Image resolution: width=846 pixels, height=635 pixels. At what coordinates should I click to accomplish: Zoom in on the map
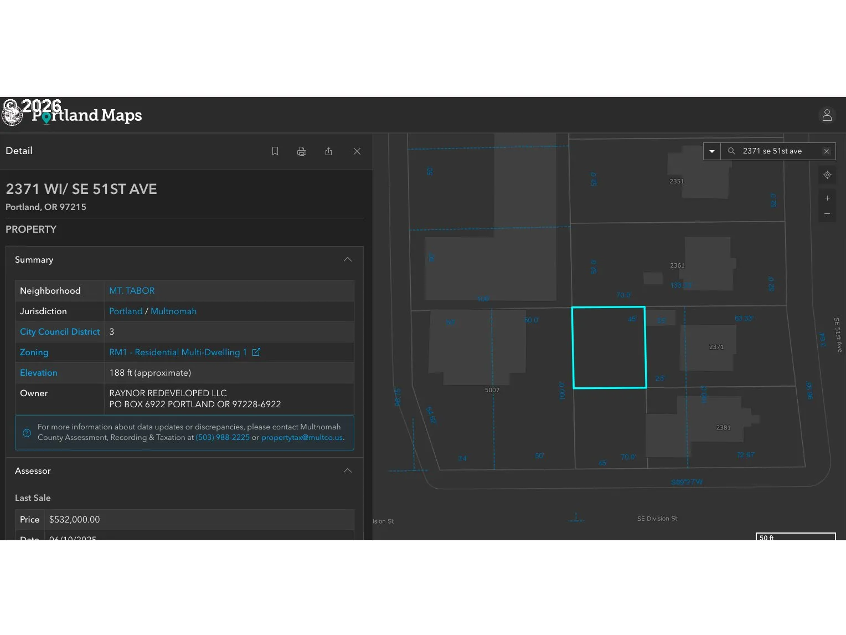pos(827,198)
